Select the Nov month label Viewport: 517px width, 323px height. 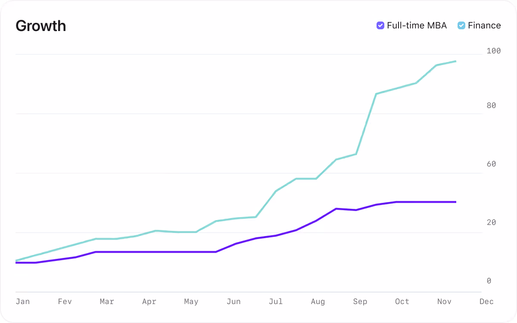(445, 301)
